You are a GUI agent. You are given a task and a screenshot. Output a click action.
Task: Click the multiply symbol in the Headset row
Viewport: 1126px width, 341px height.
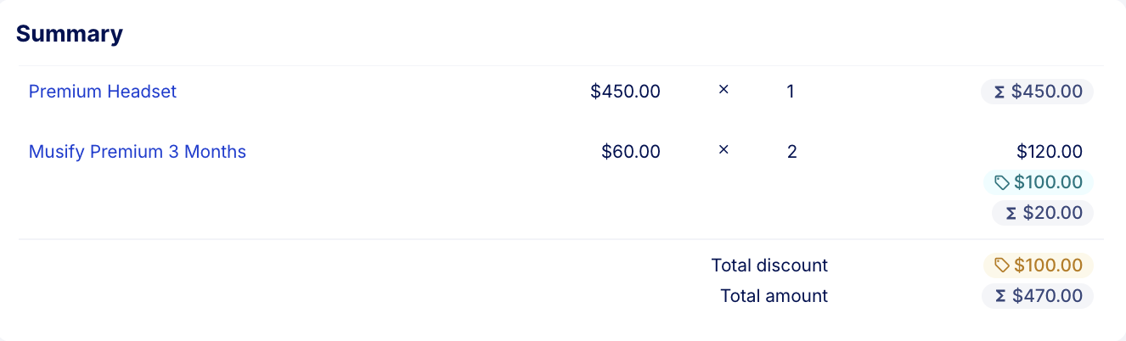click(723, 89)
